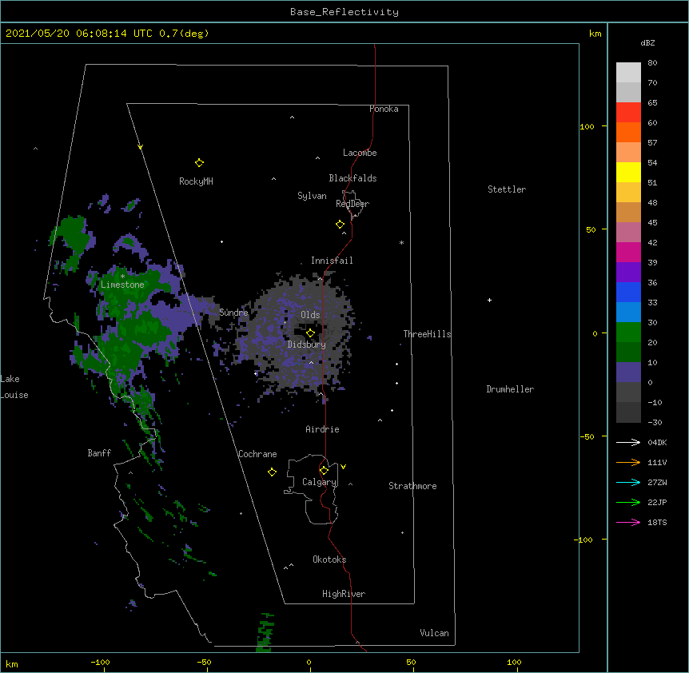
Task: Click the Base_Reflectivity title
Action: click(344, 12)
